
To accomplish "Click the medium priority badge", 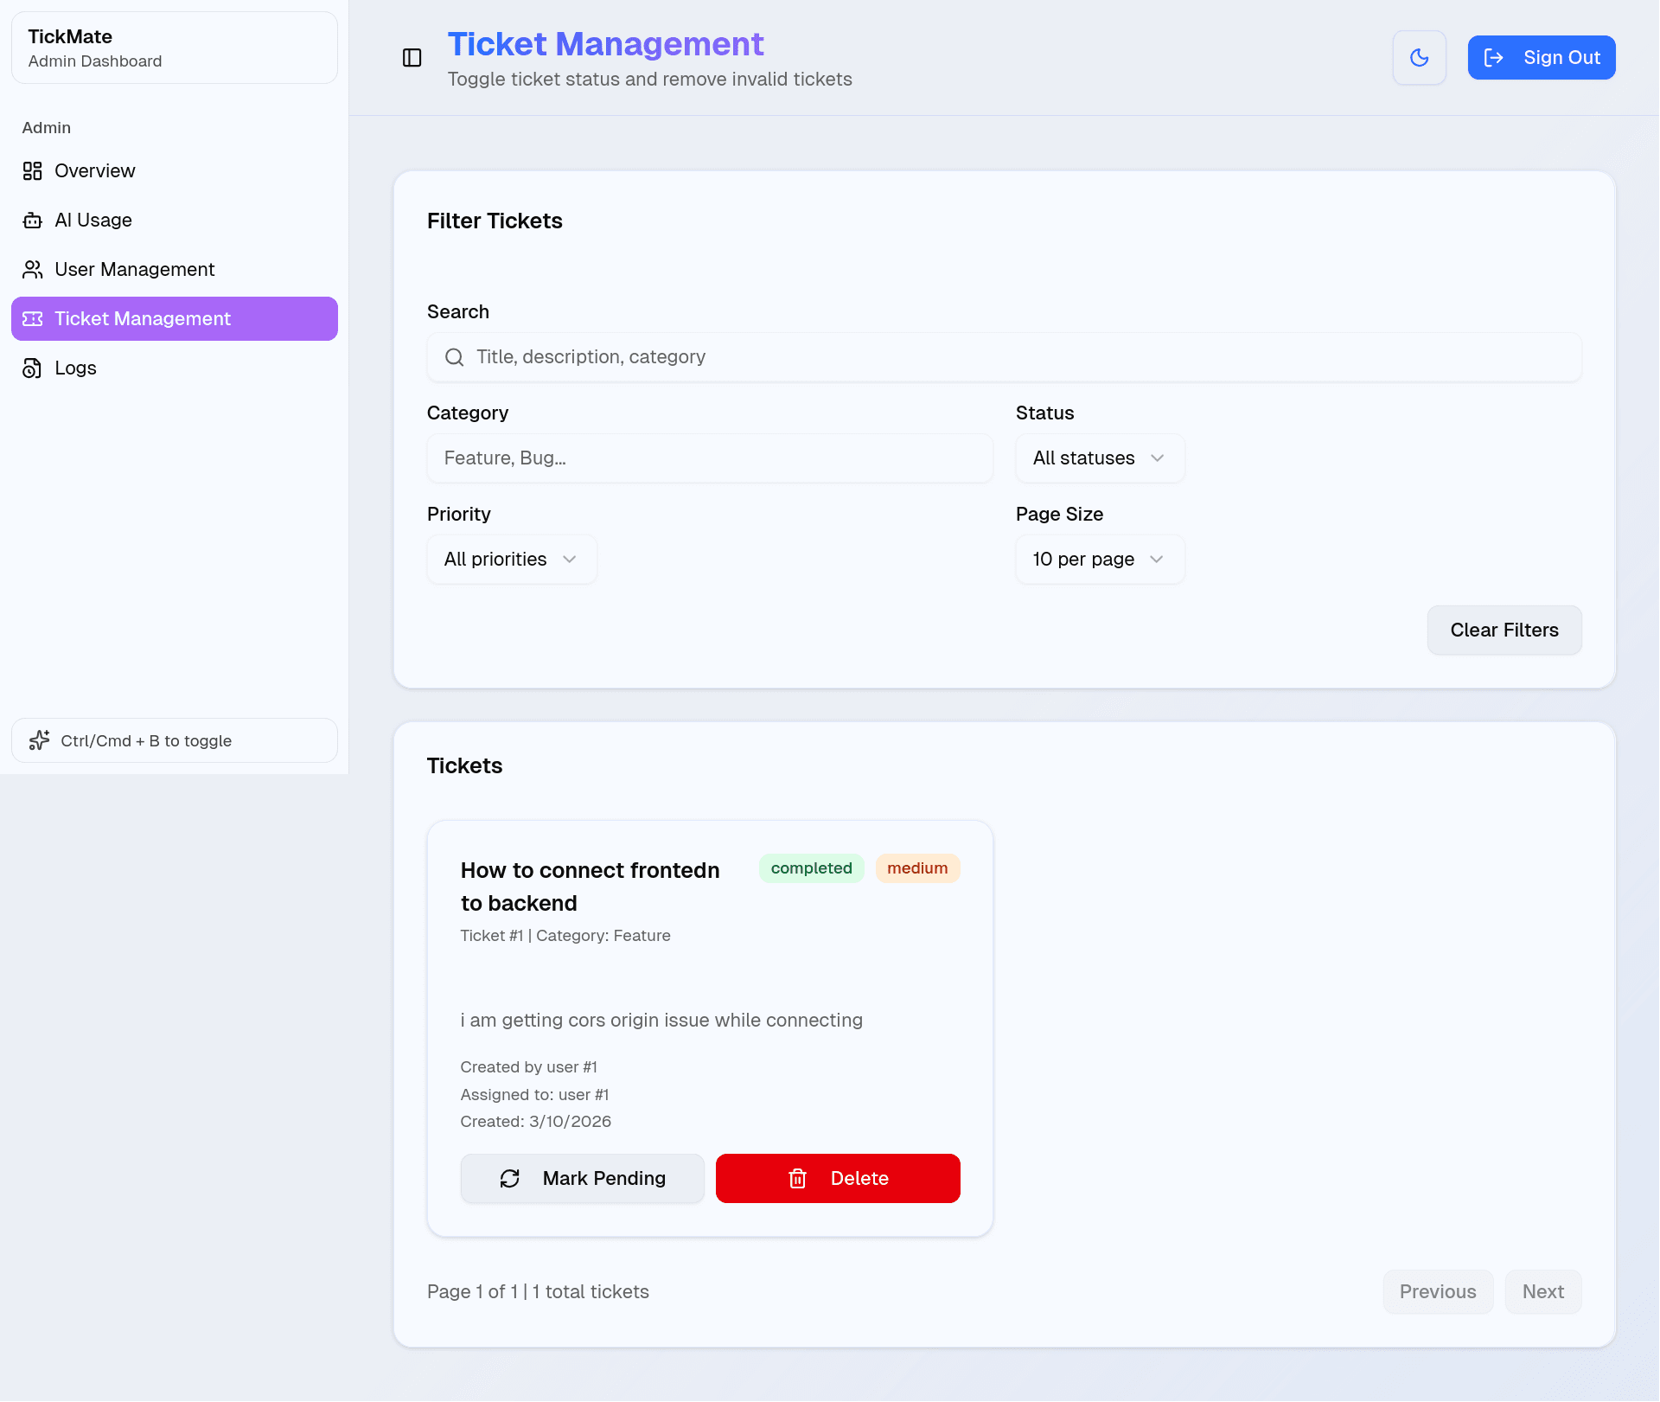I will (x=916, y=868).
